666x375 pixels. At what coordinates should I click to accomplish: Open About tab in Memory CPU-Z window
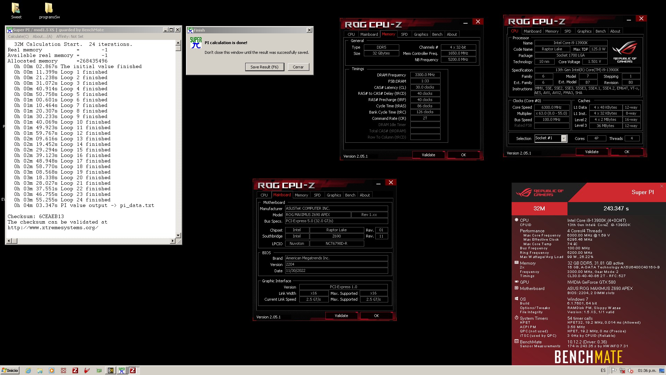[x=452, y=34]
